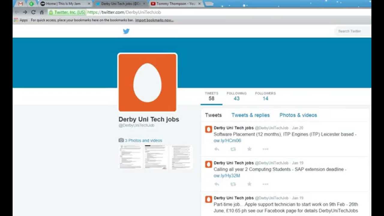Open the third photo thumbnail
Image resolution: width=384 pixels, height=216 pixels.
[181, 157]
